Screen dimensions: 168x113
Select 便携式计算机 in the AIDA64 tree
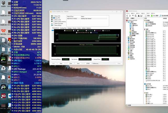[x=134, y=34]
